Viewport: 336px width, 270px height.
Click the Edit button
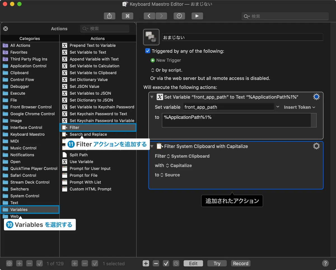click(x=193, y=264)
